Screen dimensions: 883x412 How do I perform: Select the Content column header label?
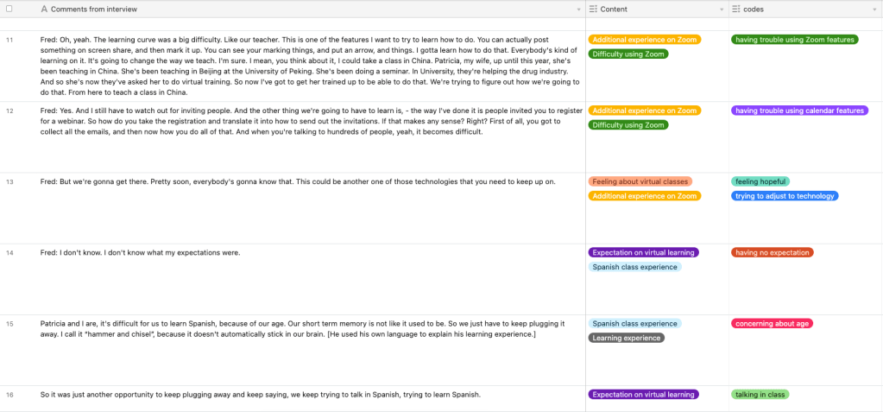614,9
